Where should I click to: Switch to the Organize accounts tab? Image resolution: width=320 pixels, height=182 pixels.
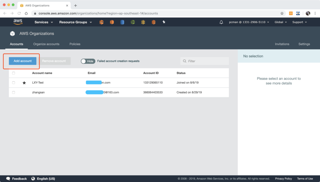[46, 44]
